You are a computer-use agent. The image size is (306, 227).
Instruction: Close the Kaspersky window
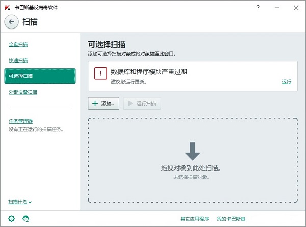(x=295, y=7)
